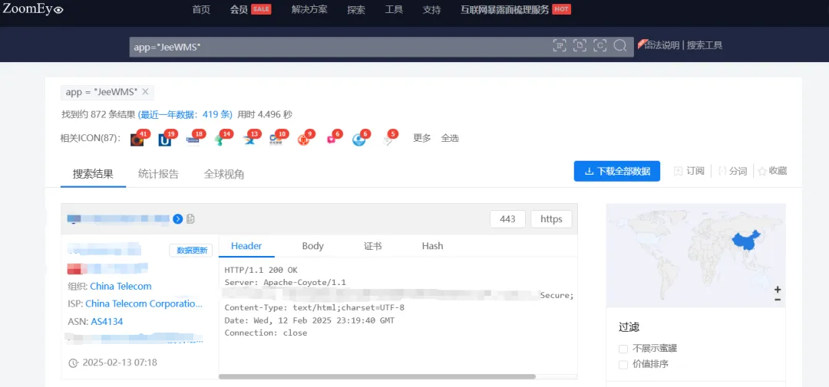This screenshot has height=387, width=829.
Task: Open 互联网暴露面梳理服务 menu item
Action: (505, 9)
